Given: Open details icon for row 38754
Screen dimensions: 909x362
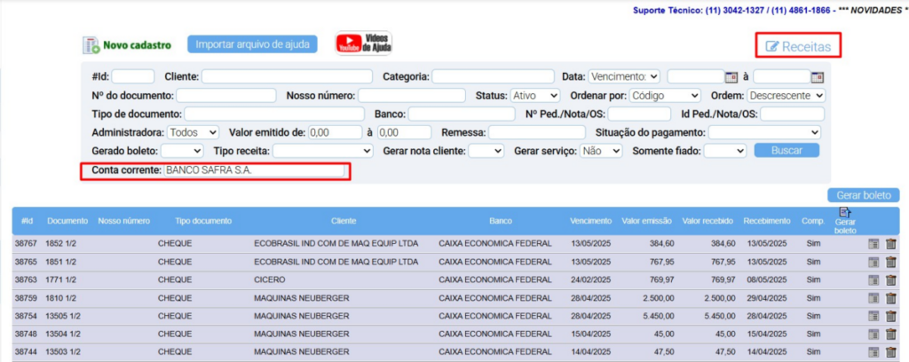Looking at the screenshot, I should tap(873, 316).
